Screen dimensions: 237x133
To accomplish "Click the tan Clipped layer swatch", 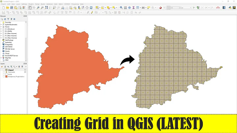I will 6,70.
